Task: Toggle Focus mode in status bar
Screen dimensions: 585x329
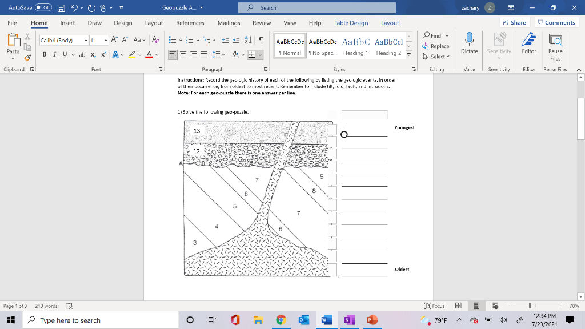Action: (x=435, y=306)
